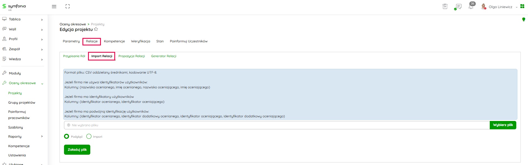
Task: Go to Oceny okresowe breadcrumb link
Action: [x=73, y=24]
